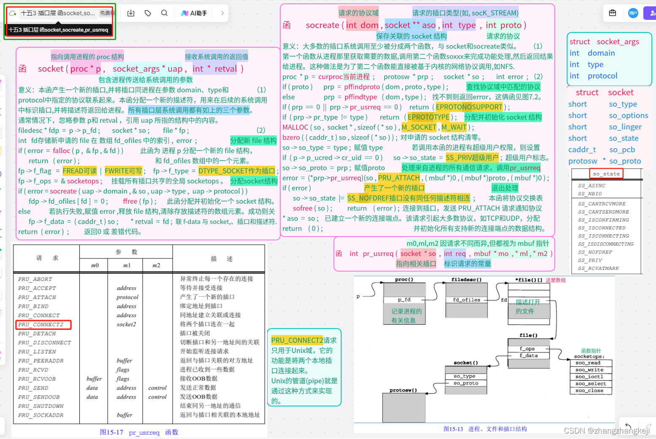Click the blue 用户 avatar
Image resolution: width=656 pixels, height=439 pixels.
pyautogui.click(x=633, y=13)
